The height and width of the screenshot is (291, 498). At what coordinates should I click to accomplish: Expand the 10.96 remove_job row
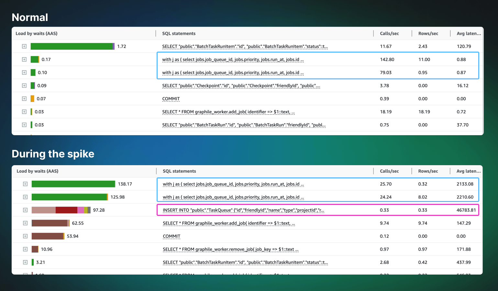pyautogui.click(x=25, y=249)
